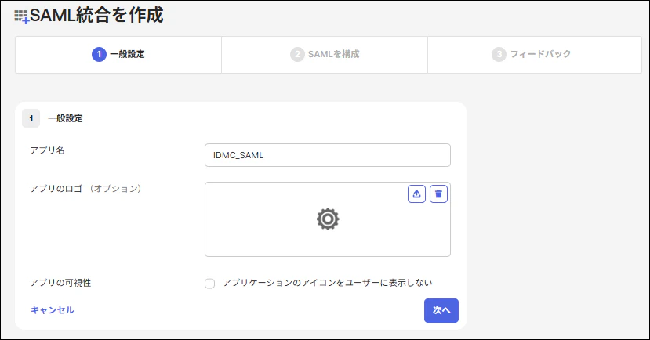This screenshot has height=340, width=650.
Task: Click the アプリの可視性 label
Action: [60, 283]
